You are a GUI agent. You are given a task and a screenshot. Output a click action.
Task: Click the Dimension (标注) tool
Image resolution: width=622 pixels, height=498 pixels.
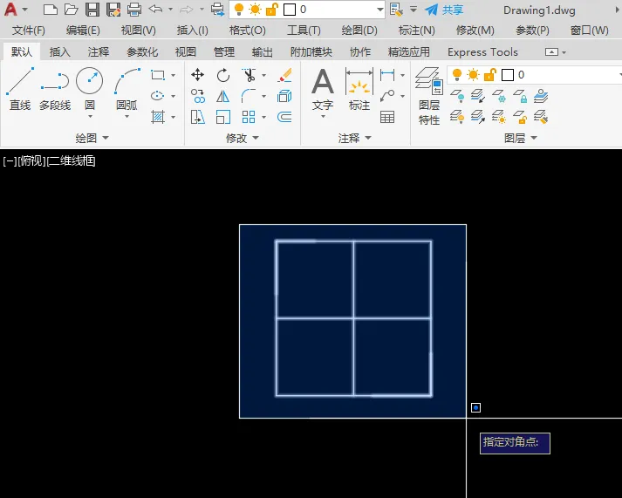(359, 89)
